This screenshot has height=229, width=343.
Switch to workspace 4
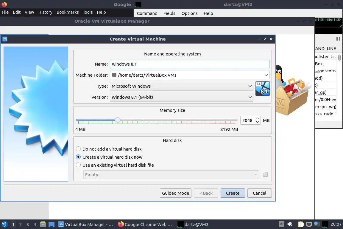click(35, 225)
